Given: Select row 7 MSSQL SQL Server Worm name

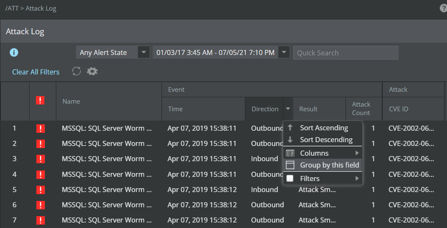Looking at the screenshot, I should [107, 220].
